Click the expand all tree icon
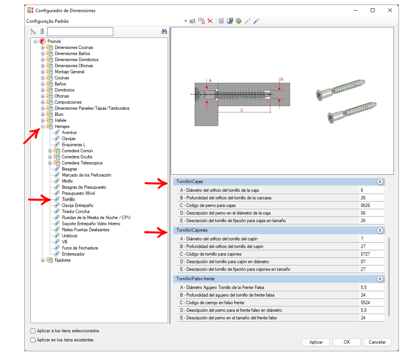Viewport: 400px width, 360px height. point(42,32)
